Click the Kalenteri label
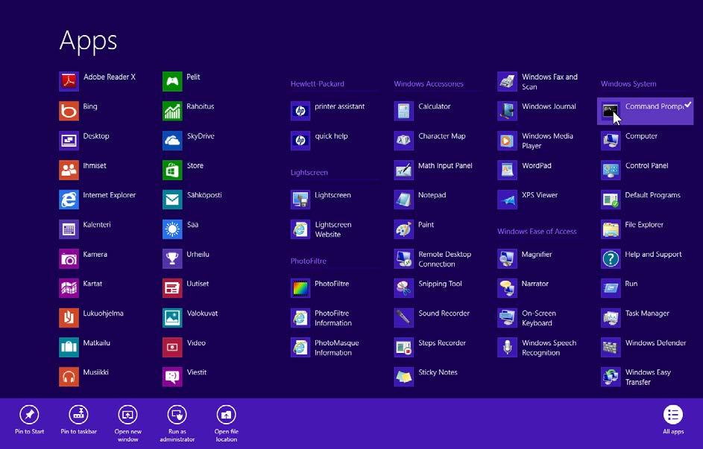The height and width of the screenshot is (449, 703). point(97,225)
